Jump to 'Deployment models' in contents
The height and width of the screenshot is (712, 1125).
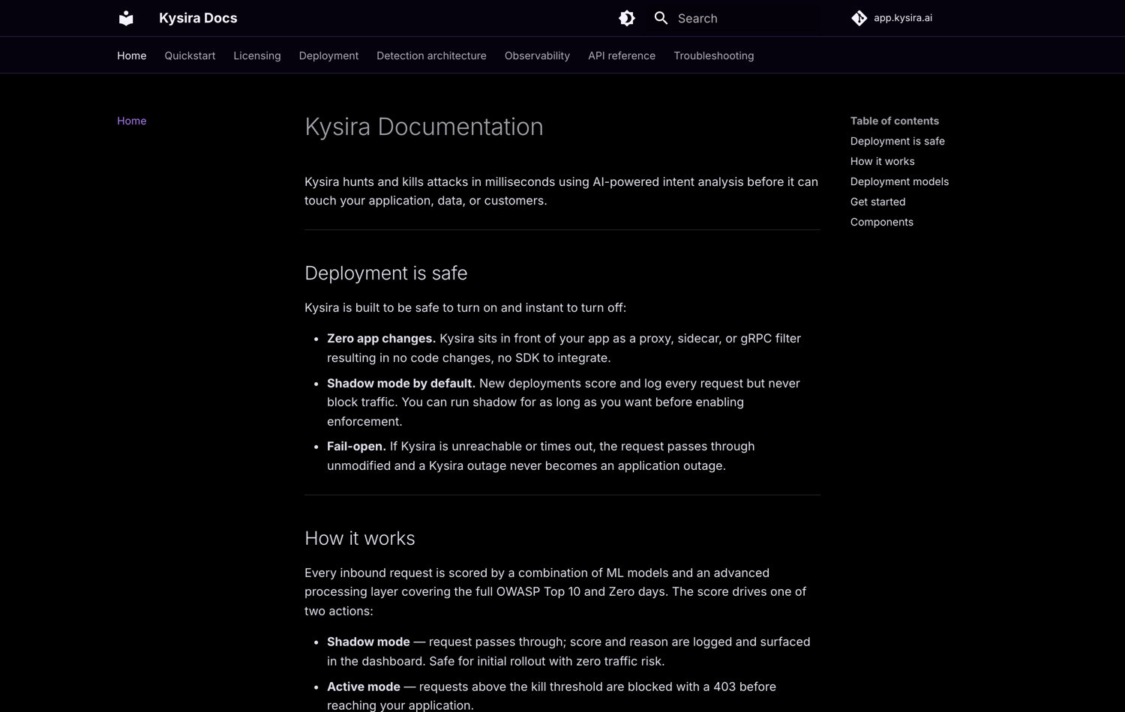click(900, 181)
